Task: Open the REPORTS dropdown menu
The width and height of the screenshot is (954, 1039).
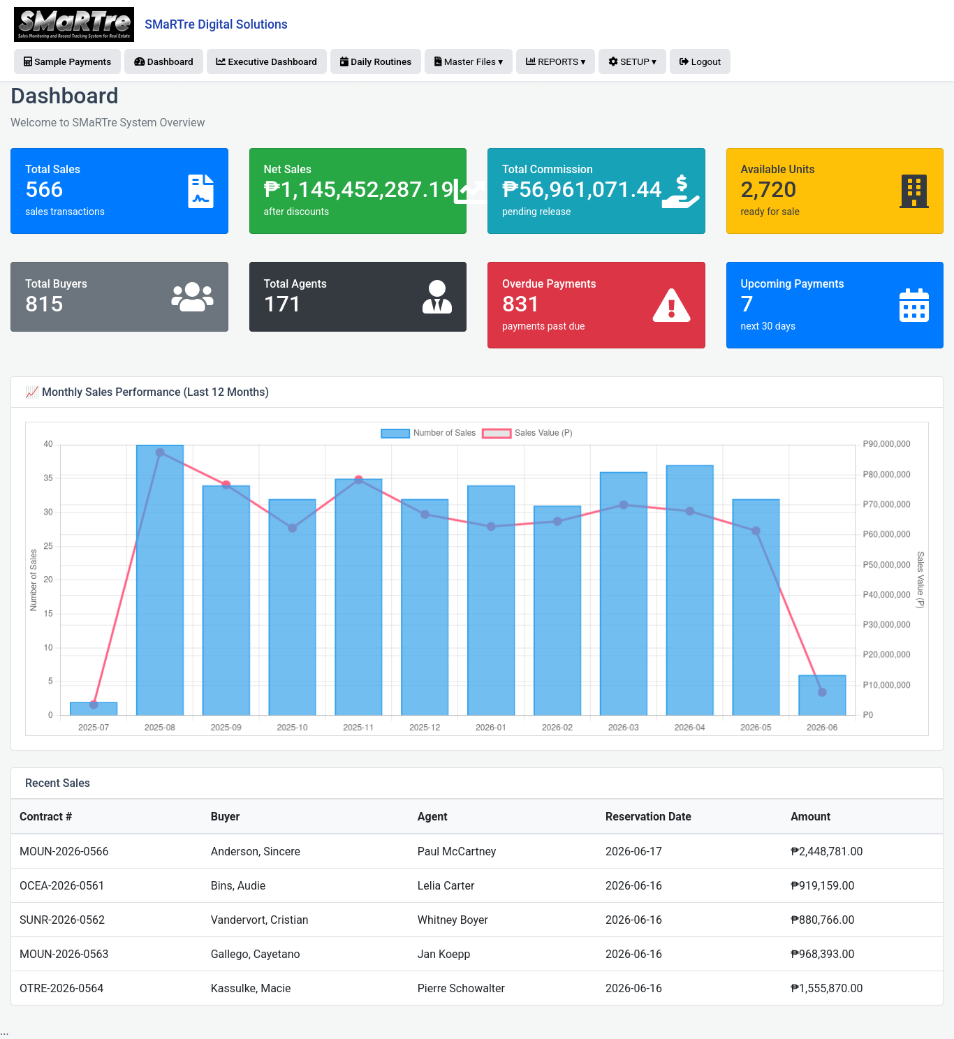Action: click(x=556, y=61)
